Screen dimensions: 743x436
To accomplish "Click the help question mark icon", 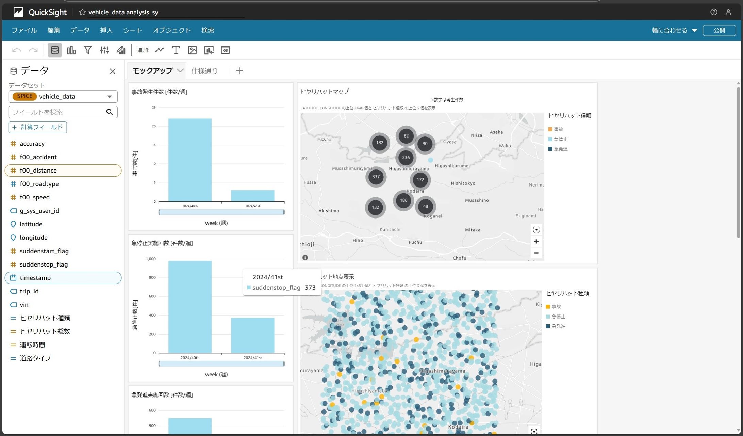I will tap(714, 12).
